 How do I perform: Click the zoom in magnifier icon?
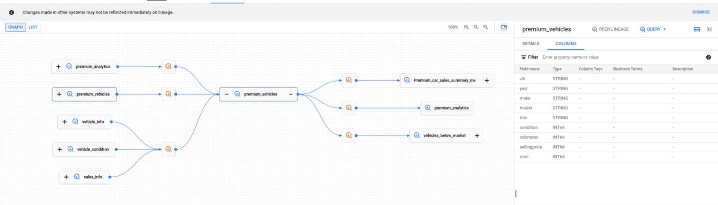tap(466, 27)
